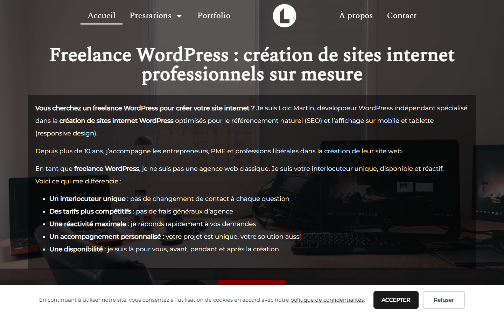
Task: Click the bullet 'Une réactivité maximale'
Action: (x=88, y=224)
